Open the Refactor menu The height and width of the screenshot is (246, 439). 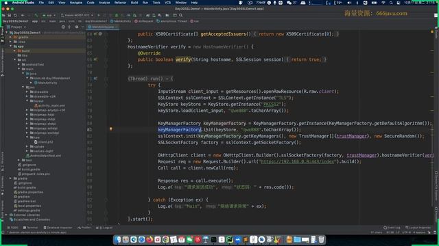120,3
